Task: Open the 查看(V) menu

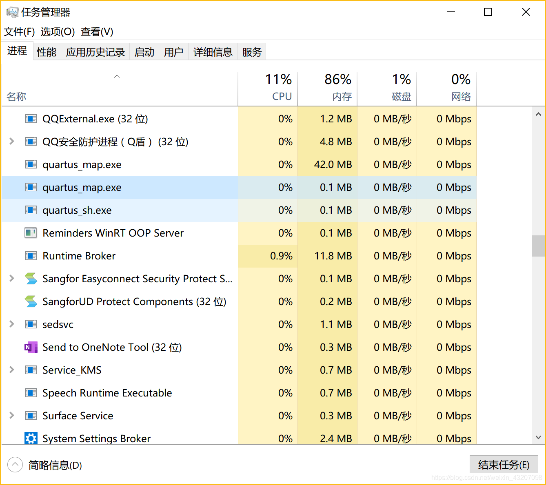Action: click(x=97, y=31)
